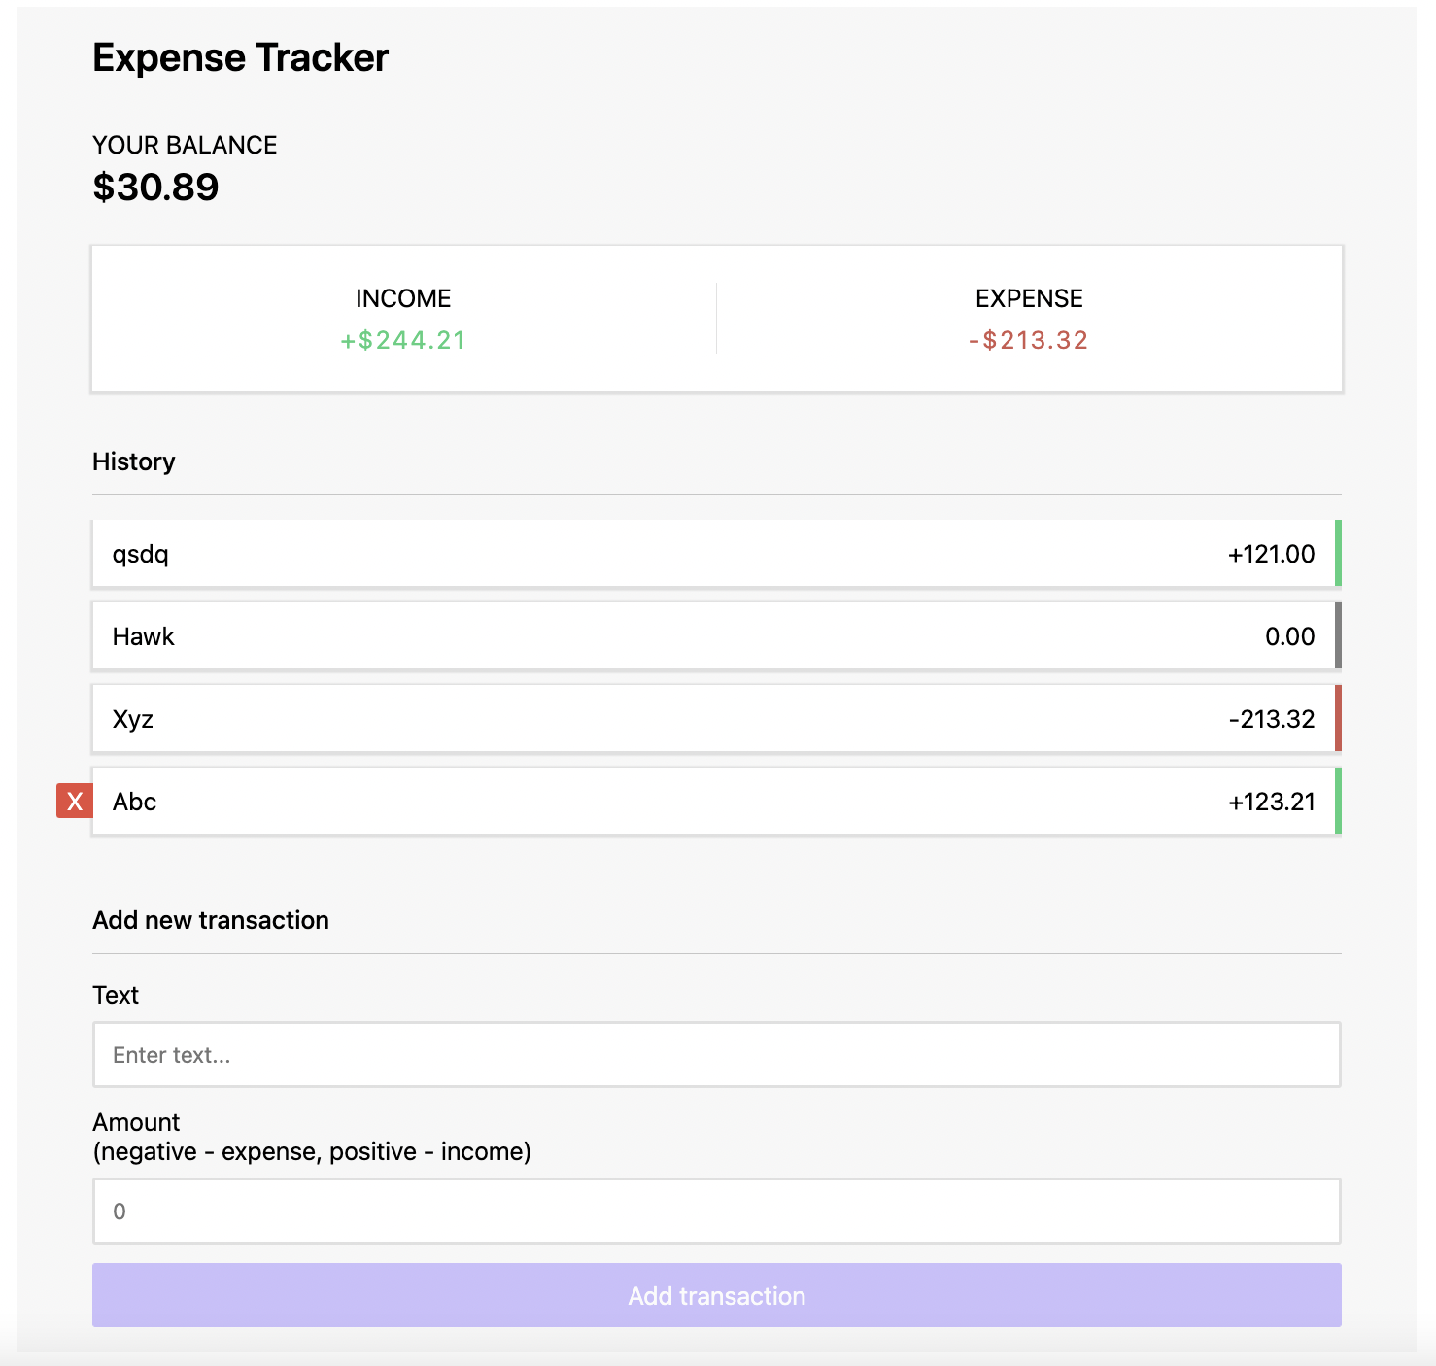Click the green bar on qsdq row
1436x1366 pixels.
point(1338,554)
